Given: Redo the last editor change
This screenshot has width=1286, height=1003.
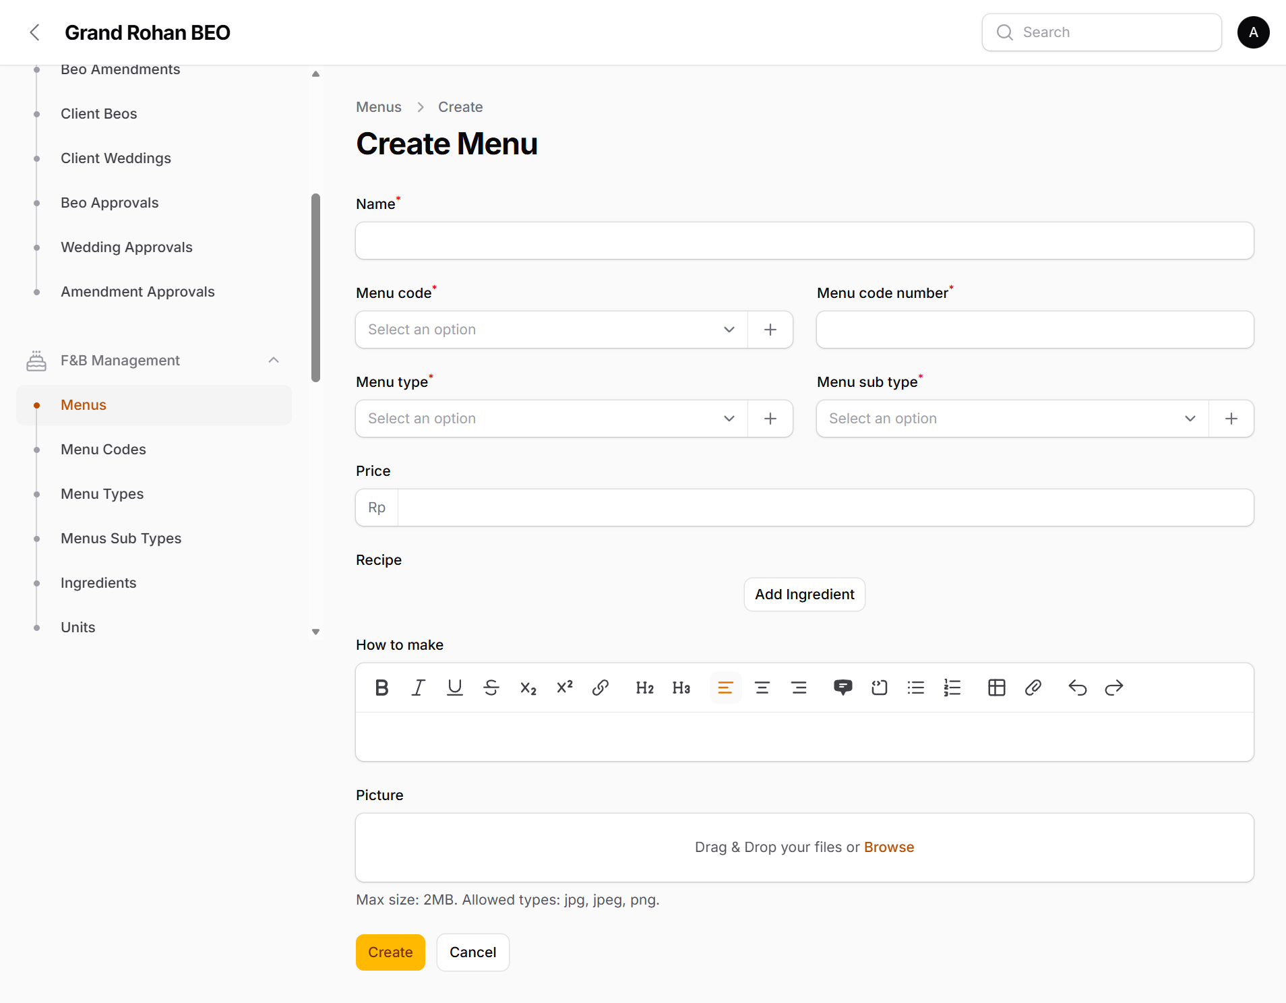Looking at the screenshot, I should [1113, 688].
